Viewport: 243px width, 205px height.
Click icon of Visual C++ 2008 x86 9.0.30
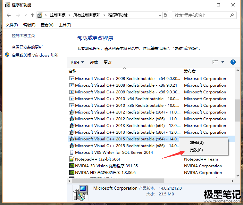click(x=71, y=92)
